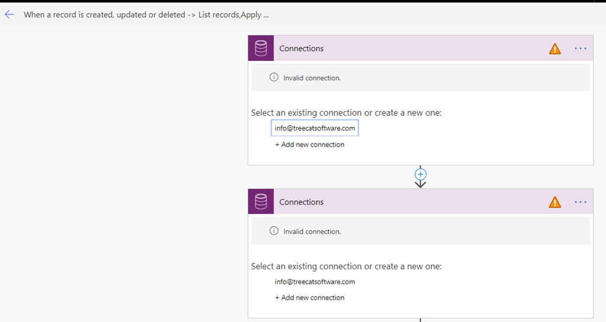The image size is (606, 322).
Task: Click the warning triangle on second Connections card
Action: [555, 202]
